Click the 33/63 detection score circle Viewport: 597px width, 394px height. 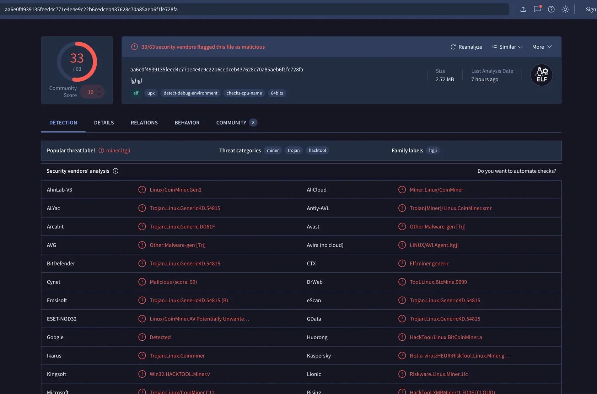(x=77, y=62)
